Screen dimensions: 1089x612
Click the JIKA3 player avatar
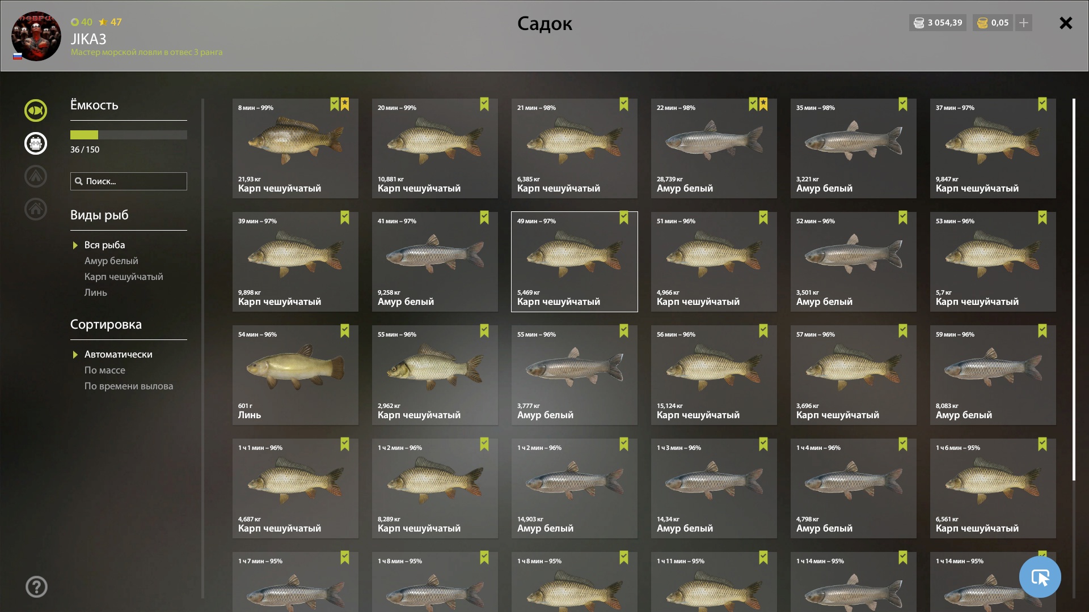point(36,36)
